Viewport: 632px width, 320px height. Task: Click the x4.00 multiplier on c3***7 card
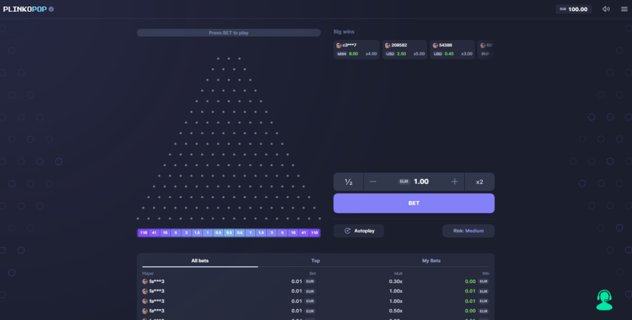371,54
